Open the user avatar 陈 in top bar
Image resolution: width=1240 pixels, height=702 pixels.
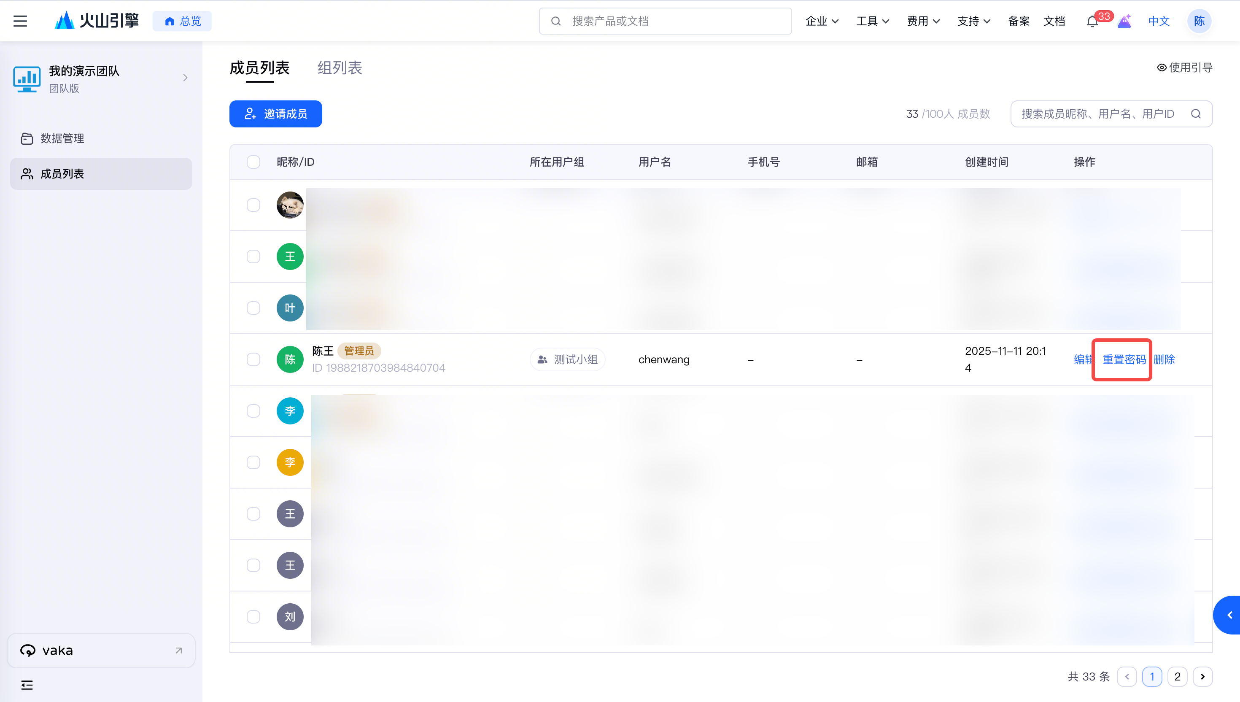[x=1199, y=21]
